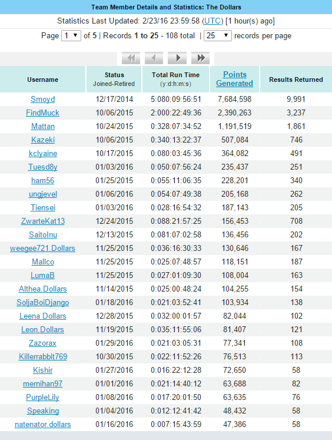
Task: Open FindMuck's member profile
Action: 42,113
